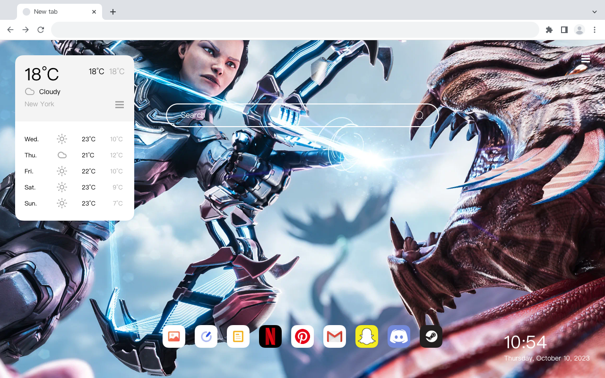Open the Discord shortcut
The image size is (605, 378).
[x=399, y=336]
